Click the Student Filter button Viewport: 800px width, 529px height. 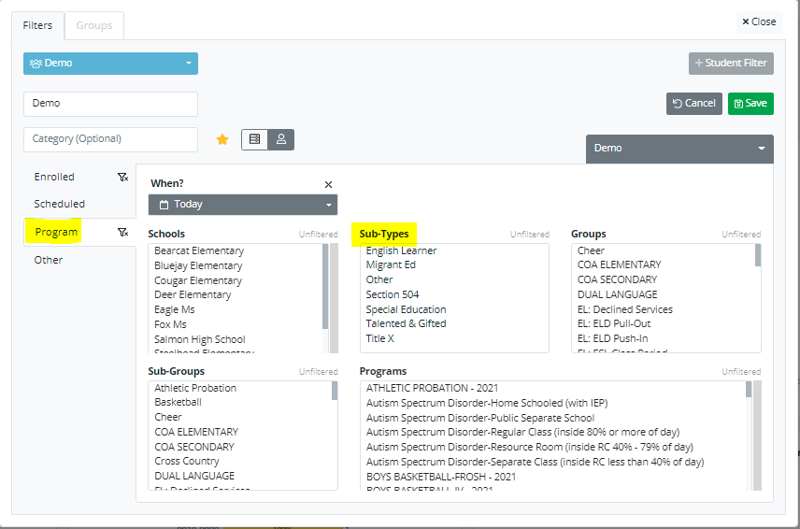coord(731,64)
